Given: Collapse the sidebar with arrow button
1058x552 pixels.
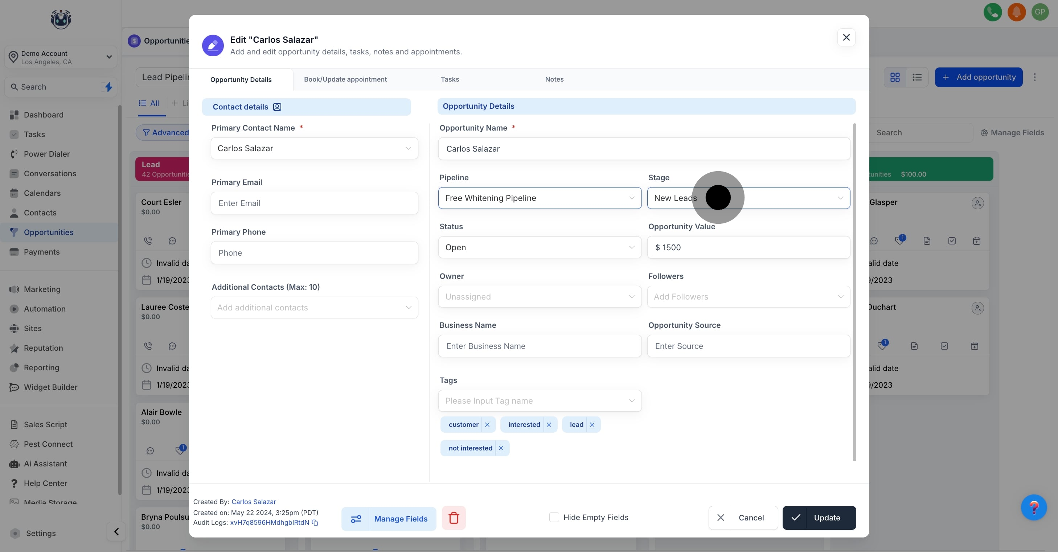Looking at the screenshot, I should coord(116,532).
